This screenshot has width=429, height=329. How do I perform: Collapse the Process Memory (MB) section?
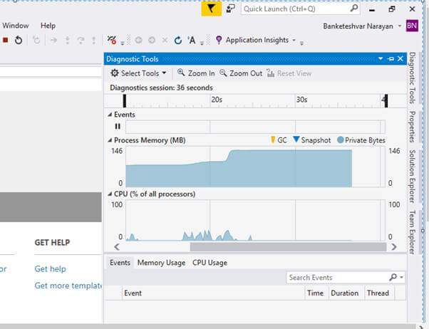point(110,140)
